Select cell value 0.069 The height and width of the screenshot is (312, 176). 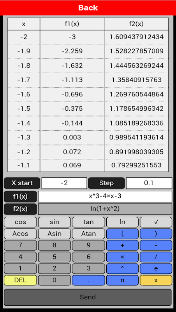(72, 165)
